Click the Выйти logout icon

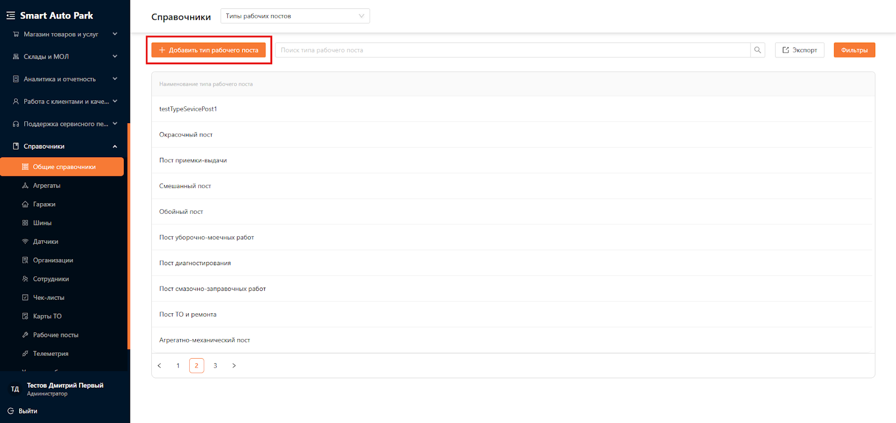tap(11, 411)
